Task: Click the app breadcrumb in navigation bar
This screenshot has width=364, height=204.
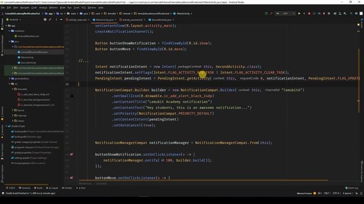Action: (x=49, y=14)
